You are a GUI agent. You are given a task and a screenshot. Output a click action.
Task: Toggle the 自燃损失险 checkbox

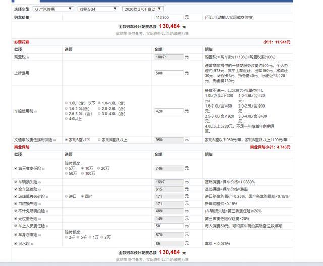coord(16,204)
